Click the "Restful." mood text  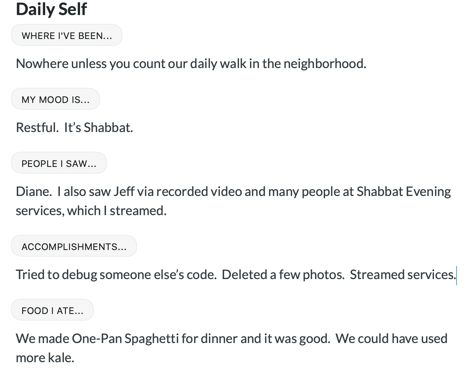(37, 128)
